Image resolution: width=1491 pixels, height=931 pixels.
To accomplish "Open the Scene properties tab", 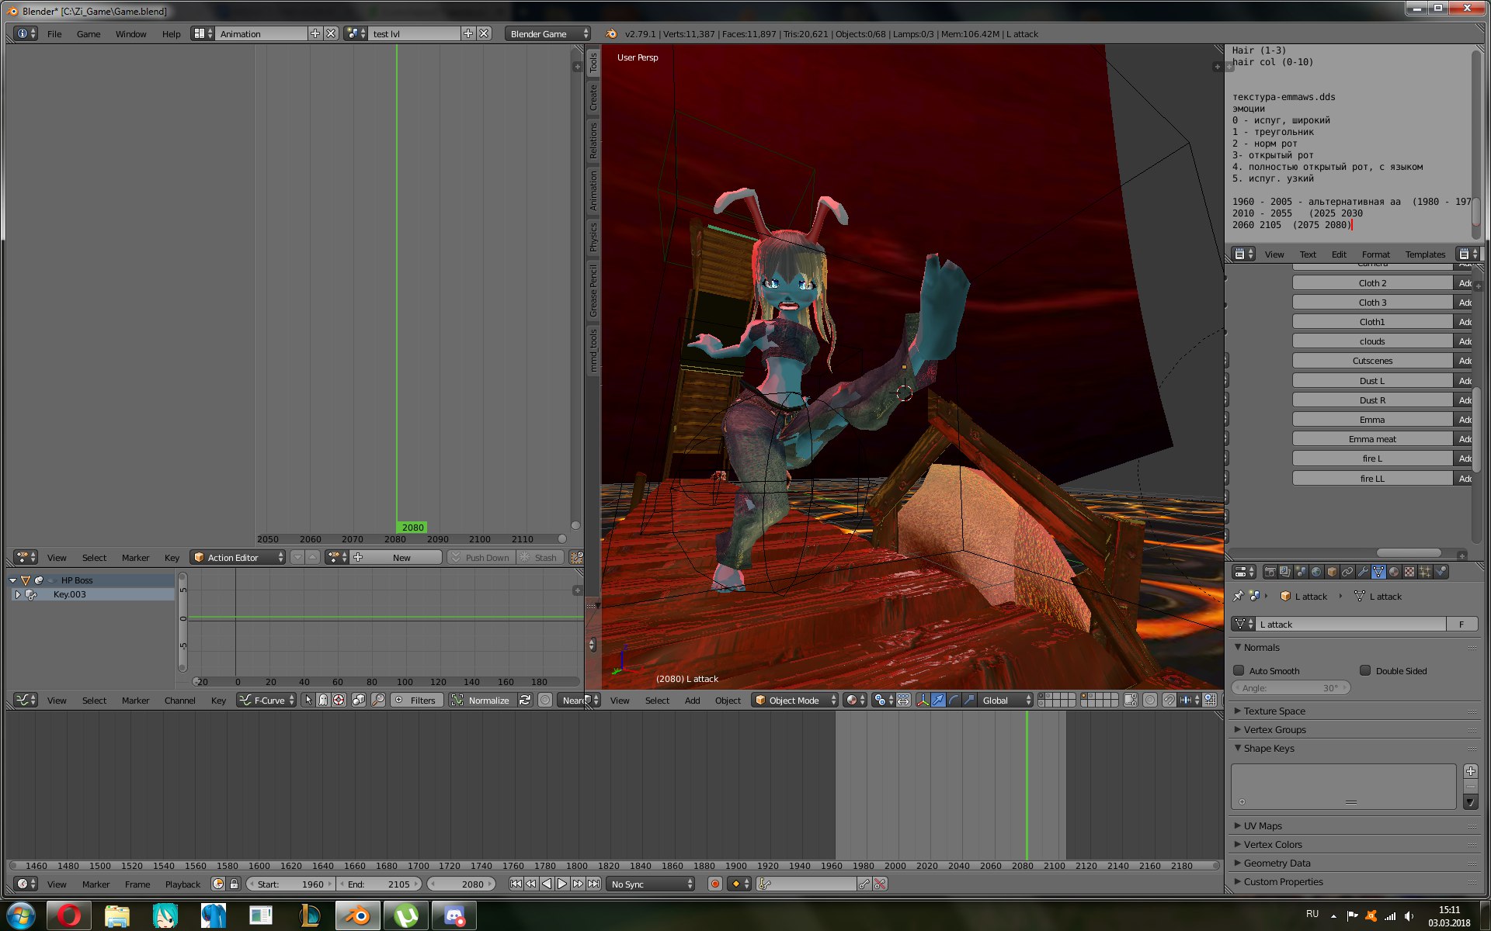I will tap(1301, 572).
